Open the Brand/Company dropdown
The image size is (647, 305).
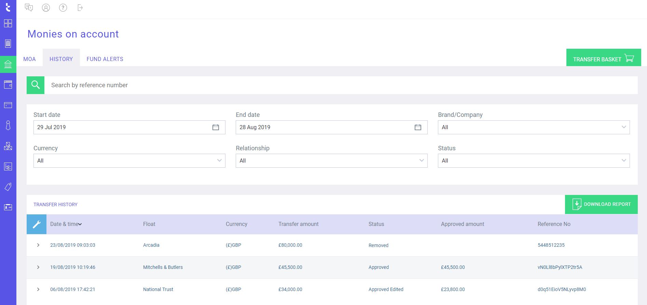click(534, 127)
